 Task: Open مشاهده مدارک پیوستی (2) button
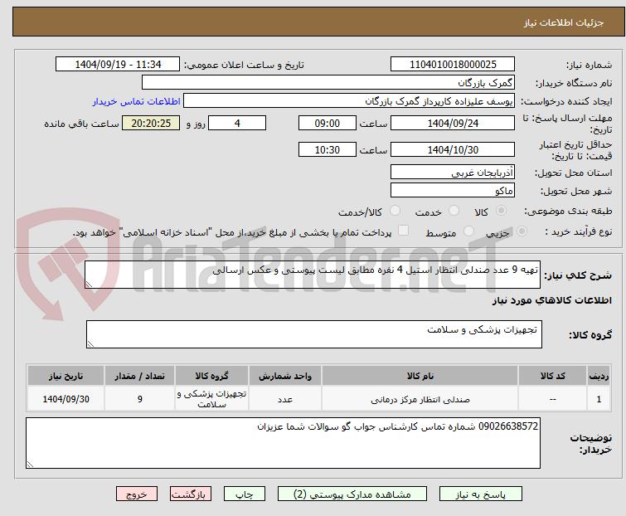[352, 494]
